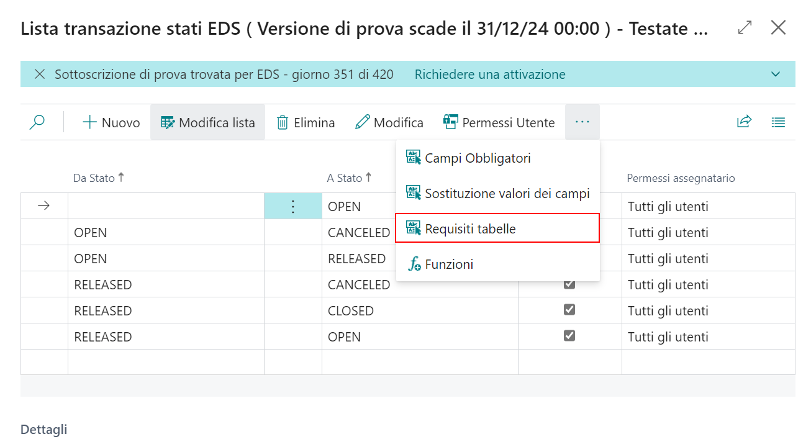Open the list view options icon
The image size is (811, 447).
click(778, 122)
